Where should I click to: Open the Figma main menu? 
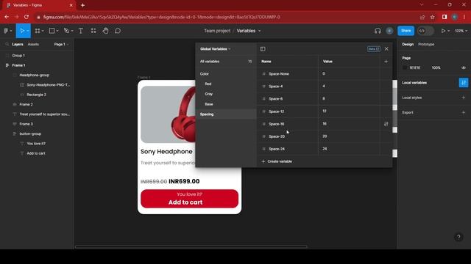pos(6,31)
